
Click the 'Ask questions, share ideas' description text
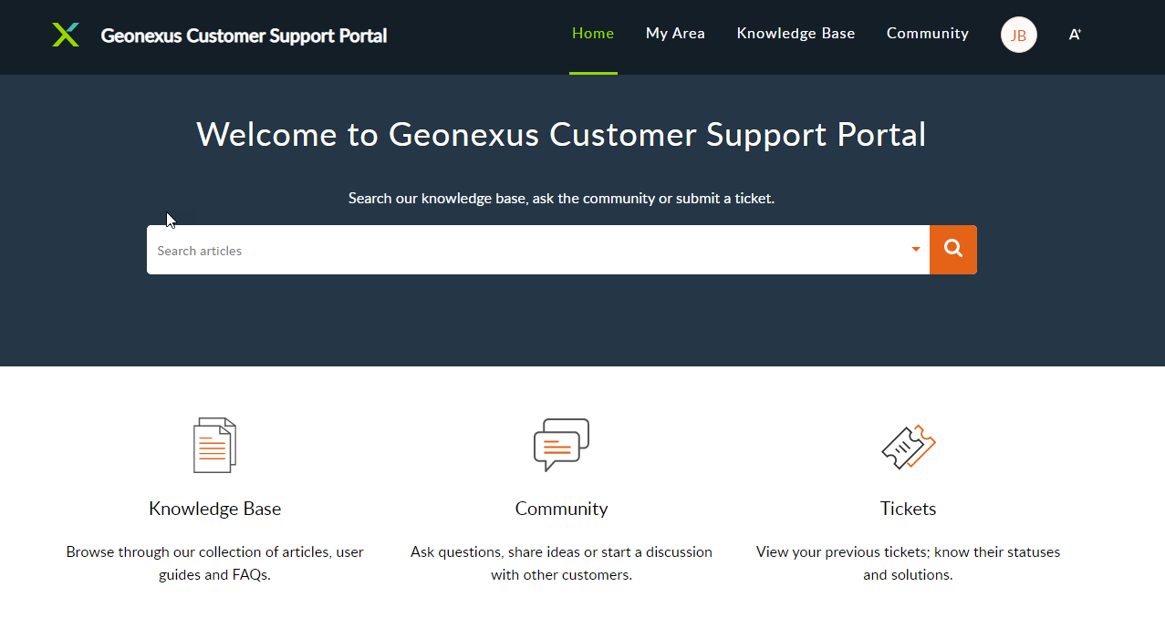(561, 563)
